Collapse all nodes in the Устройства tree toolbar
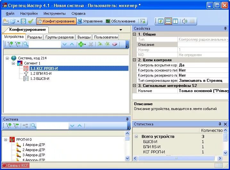230x170 pixels. coord(18,44)
